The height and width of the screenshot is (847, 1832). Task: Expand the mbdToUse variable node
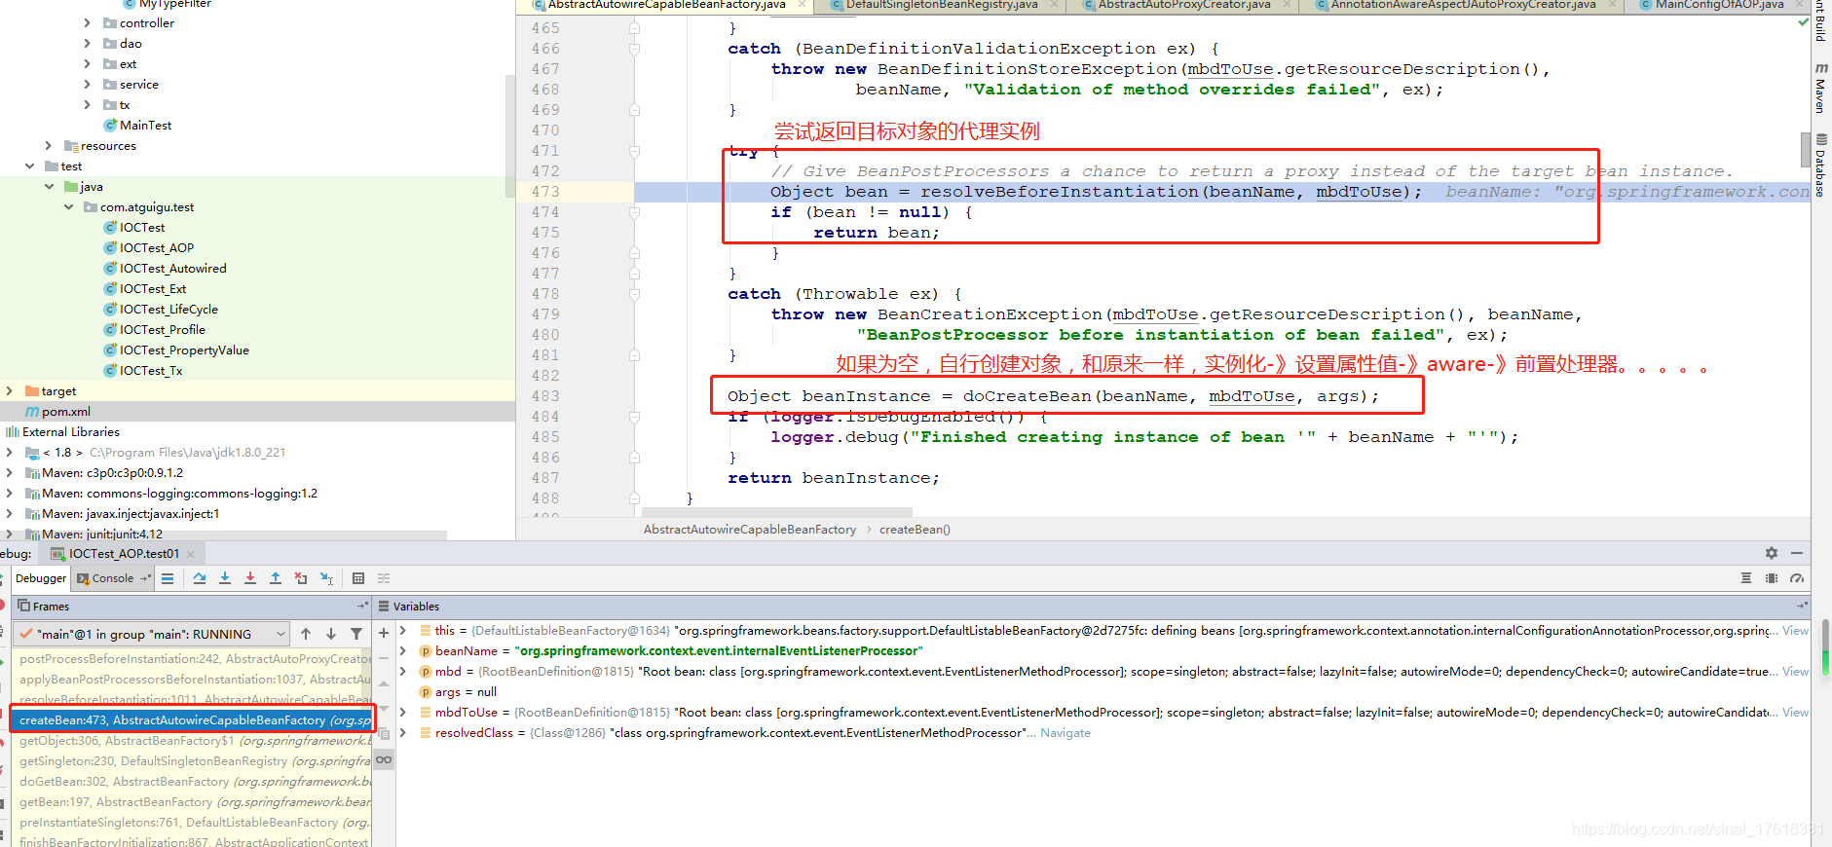click(403, 712)
